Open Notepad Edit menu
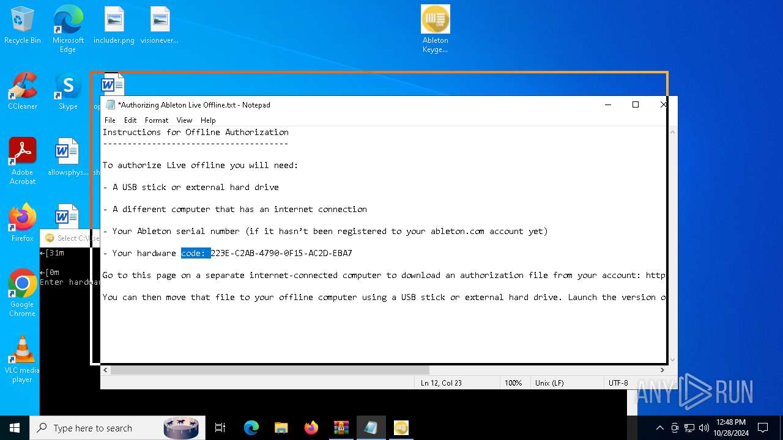 point(130,120)
